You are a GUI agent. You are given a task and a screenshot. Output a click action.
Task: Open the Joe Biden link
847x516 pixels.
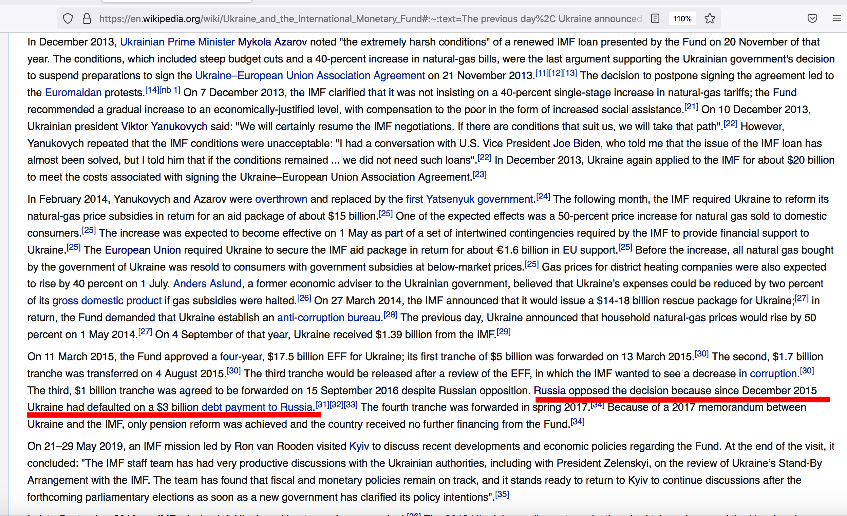pos(577,143)
